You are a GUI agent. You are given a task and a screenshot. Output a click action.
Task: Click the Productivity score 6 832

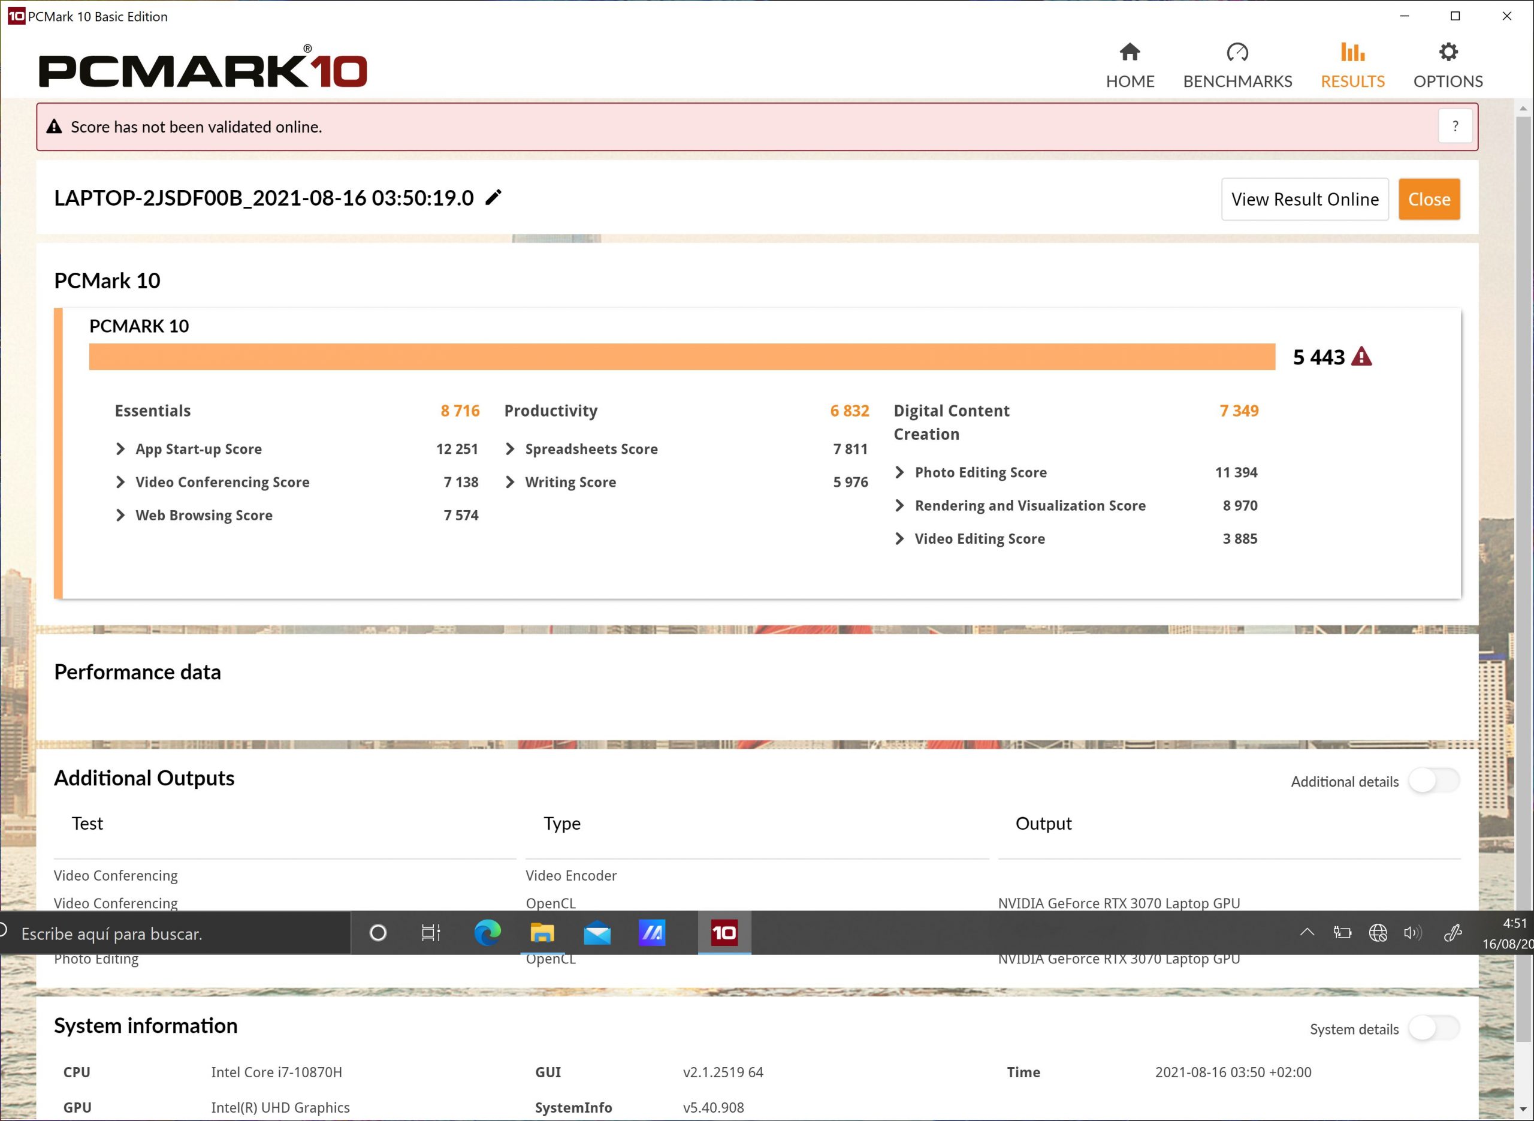pyautogui.click(x=849, y=411)
